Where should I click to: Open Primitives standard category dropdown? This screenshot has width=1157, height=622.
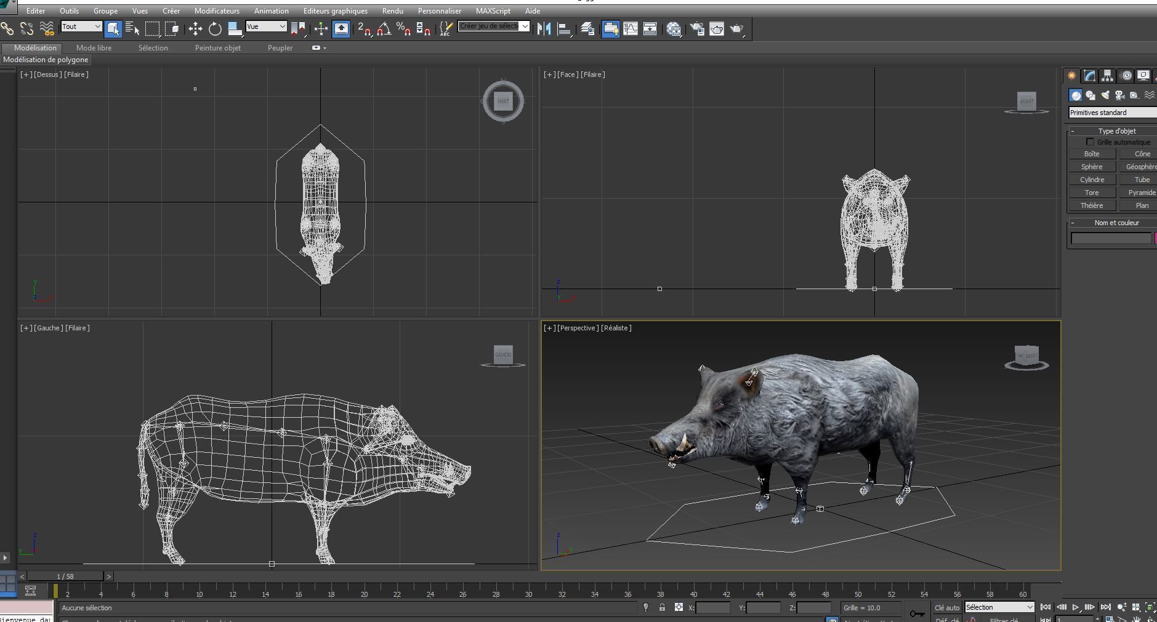click(x=1113, y=113)
